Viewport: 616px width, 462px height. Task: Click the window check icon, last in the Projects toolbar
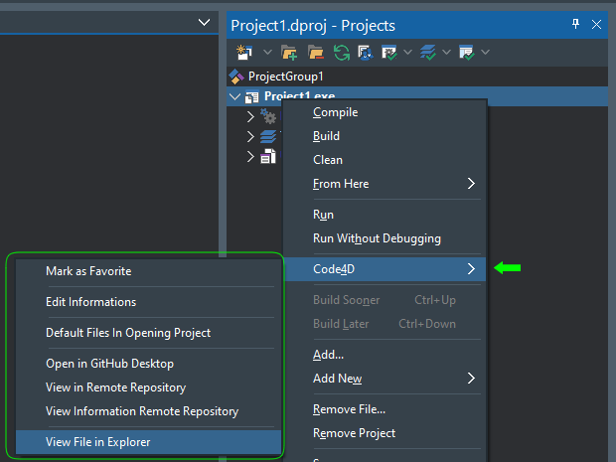[x=467, y=53]
